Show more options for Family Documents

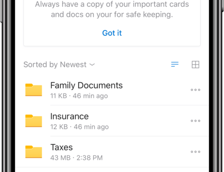tap(195, 90)
